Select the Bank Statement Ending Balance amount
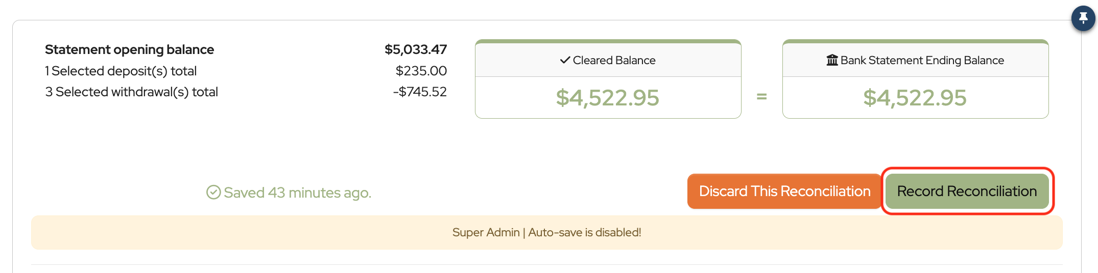1098x273 pixels. pyautogui.click(x=915, y=98)
